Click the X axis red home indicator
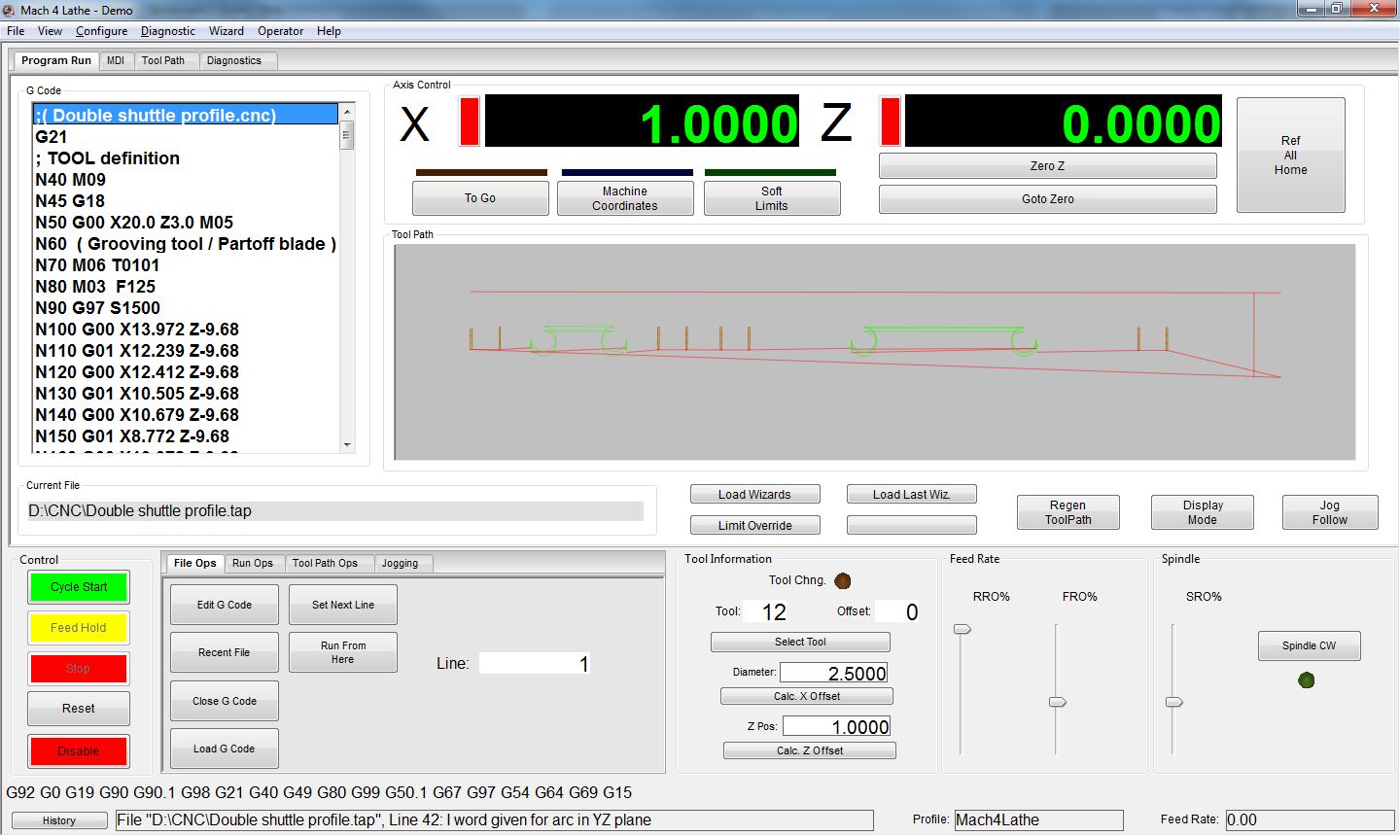 [470, 122]
